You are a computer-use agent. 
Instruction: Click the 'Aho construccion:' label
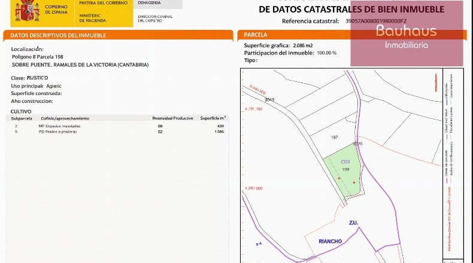(x=32, y=101)
